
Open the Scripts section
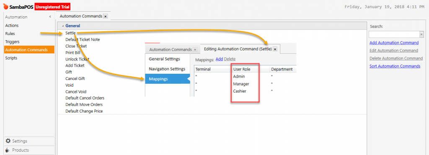[11, 58]
